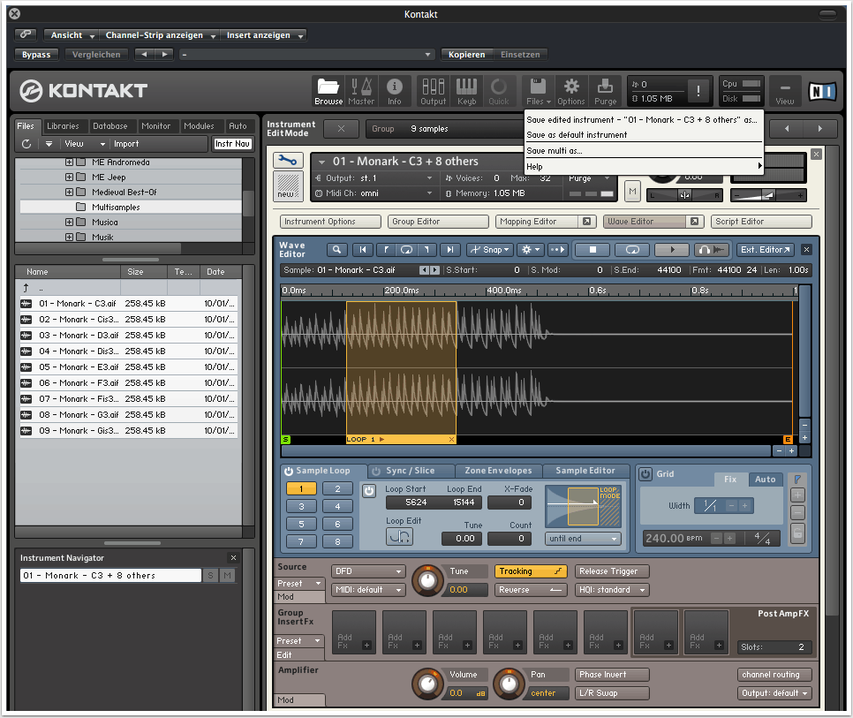This screenshot has width=853, height=718.
Task: Switch to the Libraries tab
Action: (63, 126)
